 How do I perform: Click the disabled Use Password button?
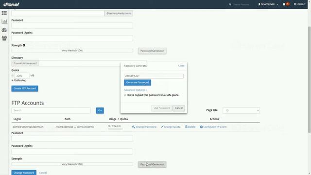[x=162, y=108]
